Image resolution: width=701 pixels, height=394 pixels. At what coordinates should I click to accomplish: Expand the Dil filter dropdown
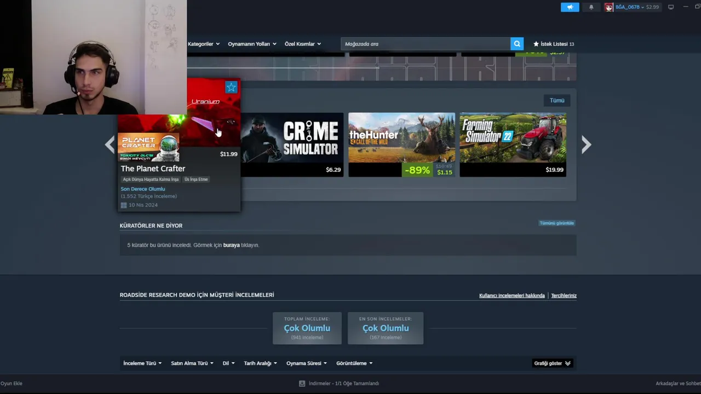click(x=228, y=363)
